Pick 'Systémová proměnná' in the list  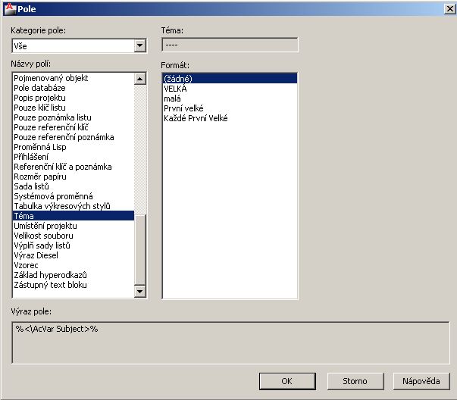52,196
